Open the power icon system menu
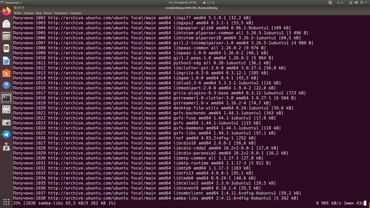This screenshot has width=370, height=208. click(362, 3)
